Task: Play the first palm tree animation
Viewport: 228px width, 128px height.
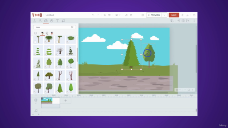Action: (35, 42)
